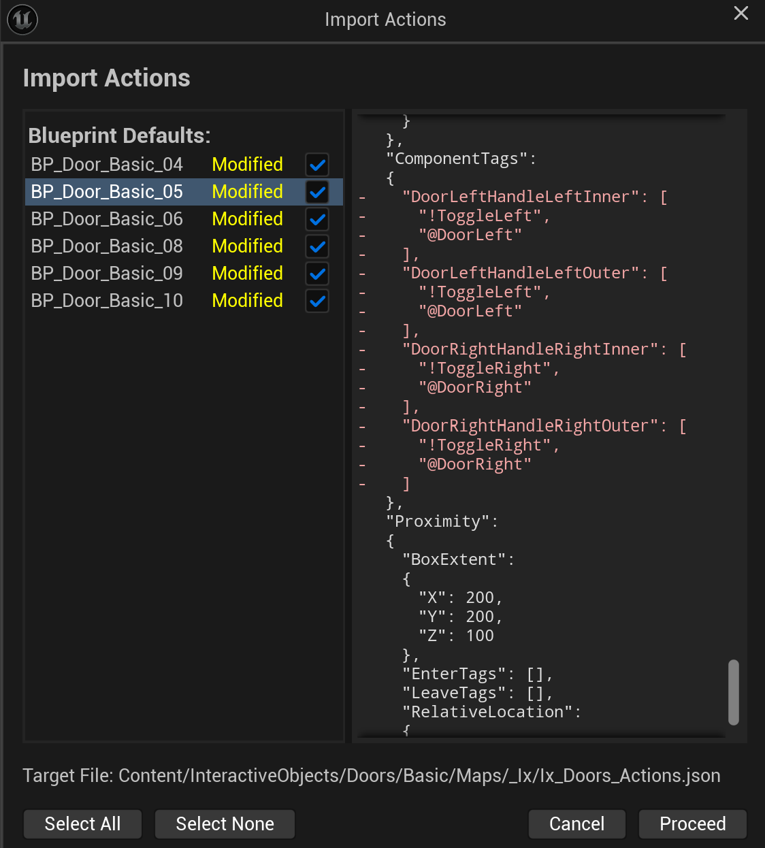Select the BP_Door_Basic_08 row
The image size is (765, 848).
point(184,246)
